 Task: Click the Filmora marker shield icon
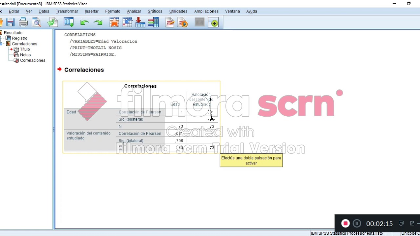pyautogui.click(x=401, y=223)
